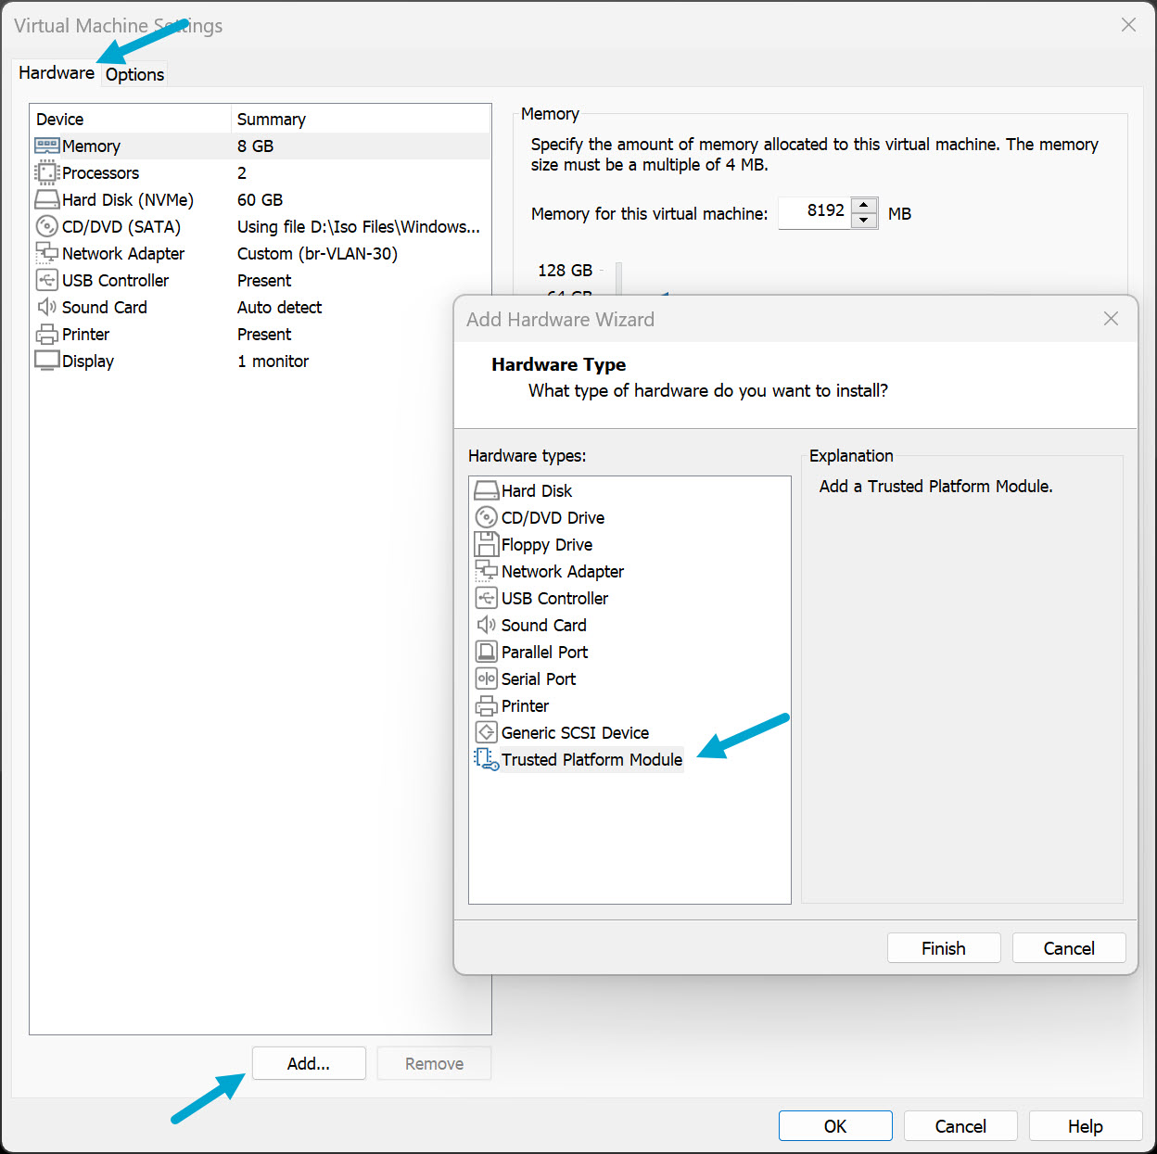Select the Parallel Port hardware type
1157x1154 pixels.
(x=543, y=652)
